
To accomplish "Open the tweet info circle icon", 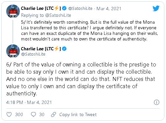I will click(x=156, y=102).
